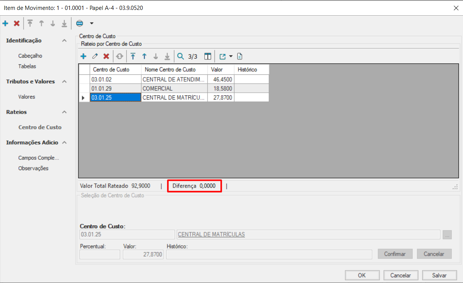Add new movement item in top toolbar
This screenshot has width=463, height=283.
click(x=5, y=24)
